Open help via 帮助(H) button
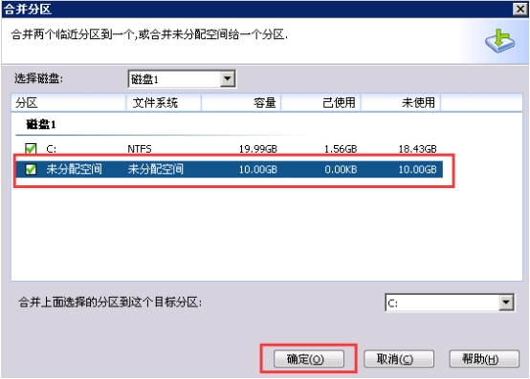 484,359
